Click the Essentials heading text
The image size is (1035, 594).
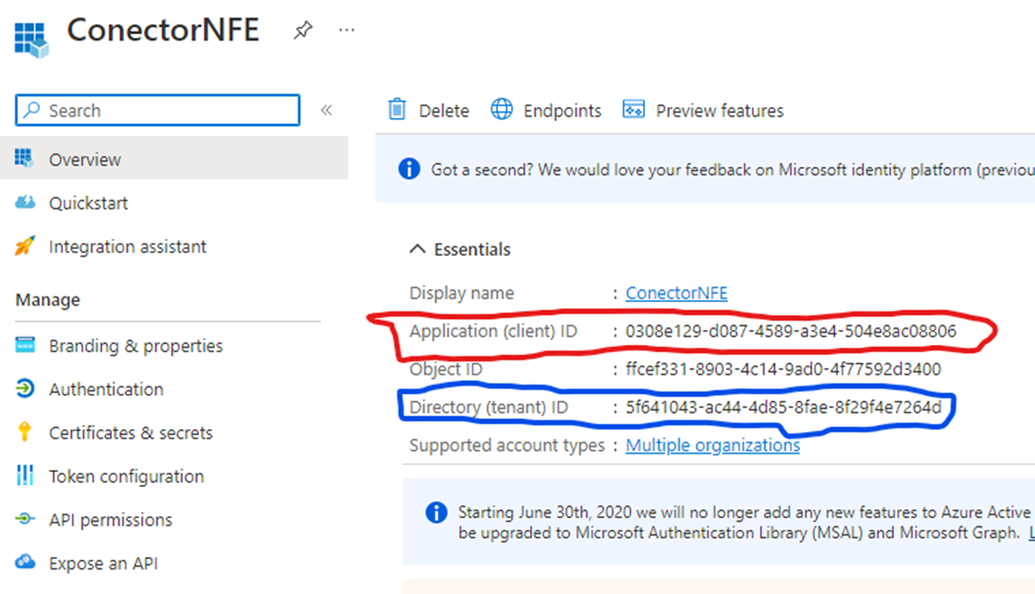[472, 249]
